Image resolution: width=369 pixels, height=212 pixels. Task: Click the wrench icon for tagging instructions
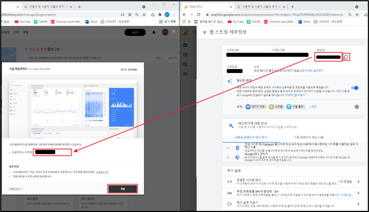[x=231, y=126]
